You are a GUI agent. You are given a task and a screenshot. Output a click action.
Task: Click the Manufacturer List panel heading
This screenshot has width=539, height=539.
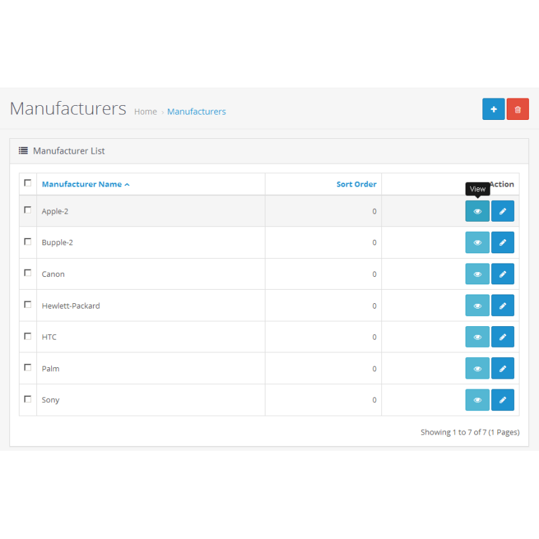click(x=69, y=151)
